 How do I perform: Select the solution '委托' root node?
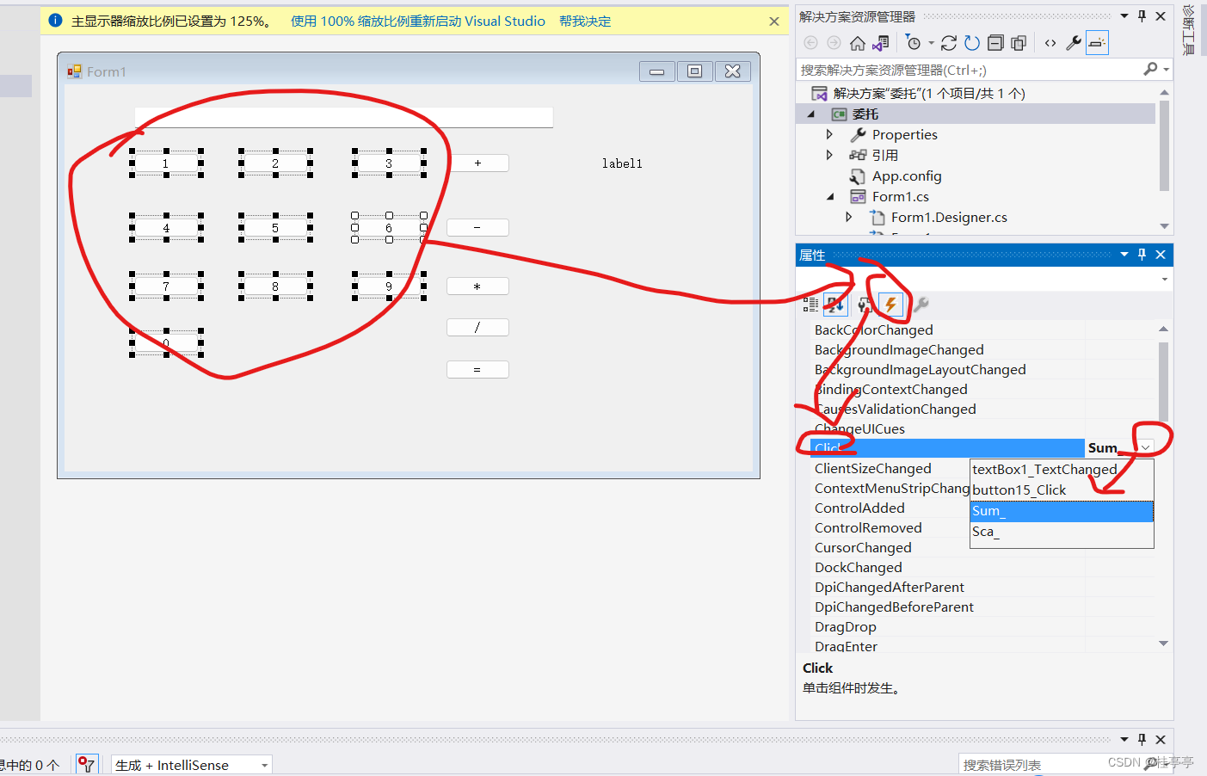(929, 93)
